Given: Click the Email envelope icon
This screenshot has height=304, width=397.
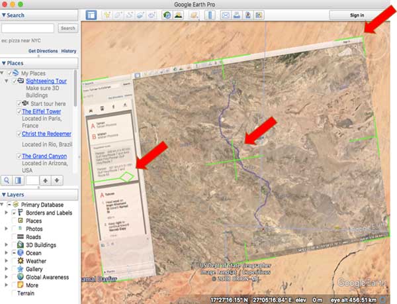Looking at the screenshot, I should pyautogui.click(x=226, y=15).
